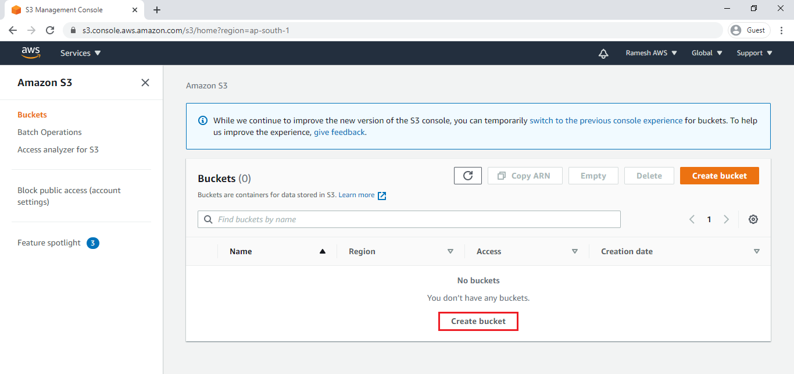Open bucket table preferences gear icon
Screen dimensions: 794x374
(x=753, y=219)
